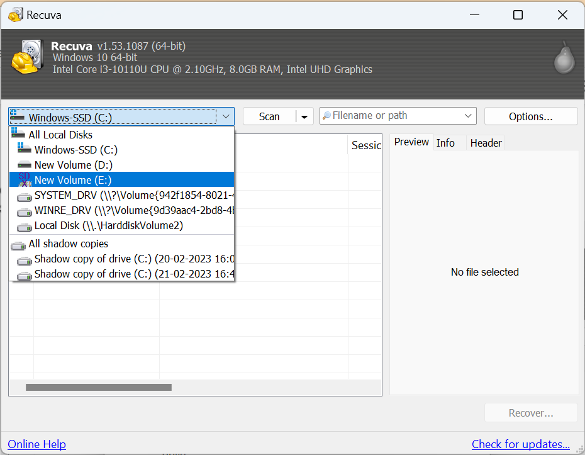Screen dimensions: 585x455
Task: Click the Piriform pear icon
Action: 564,57
